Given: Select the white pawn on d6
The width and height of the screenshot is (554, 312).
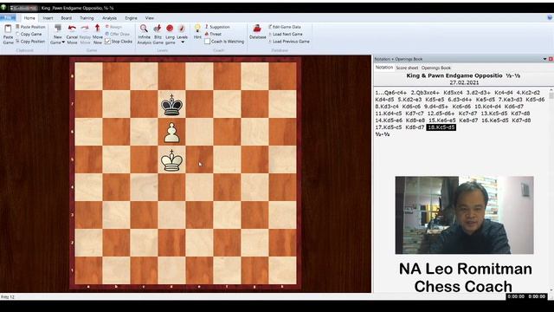Looking at the screenshot, I should (171, 133).
